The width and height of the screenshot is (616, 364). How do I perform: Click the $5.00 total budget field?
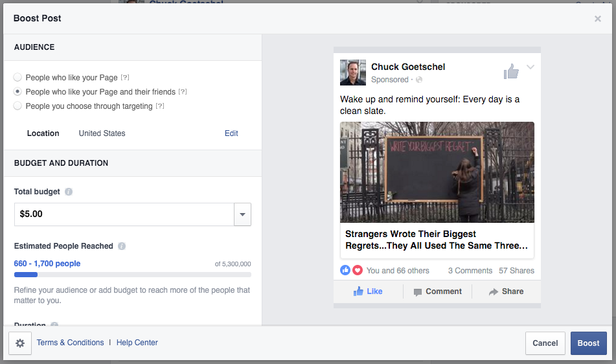point(124,214)
